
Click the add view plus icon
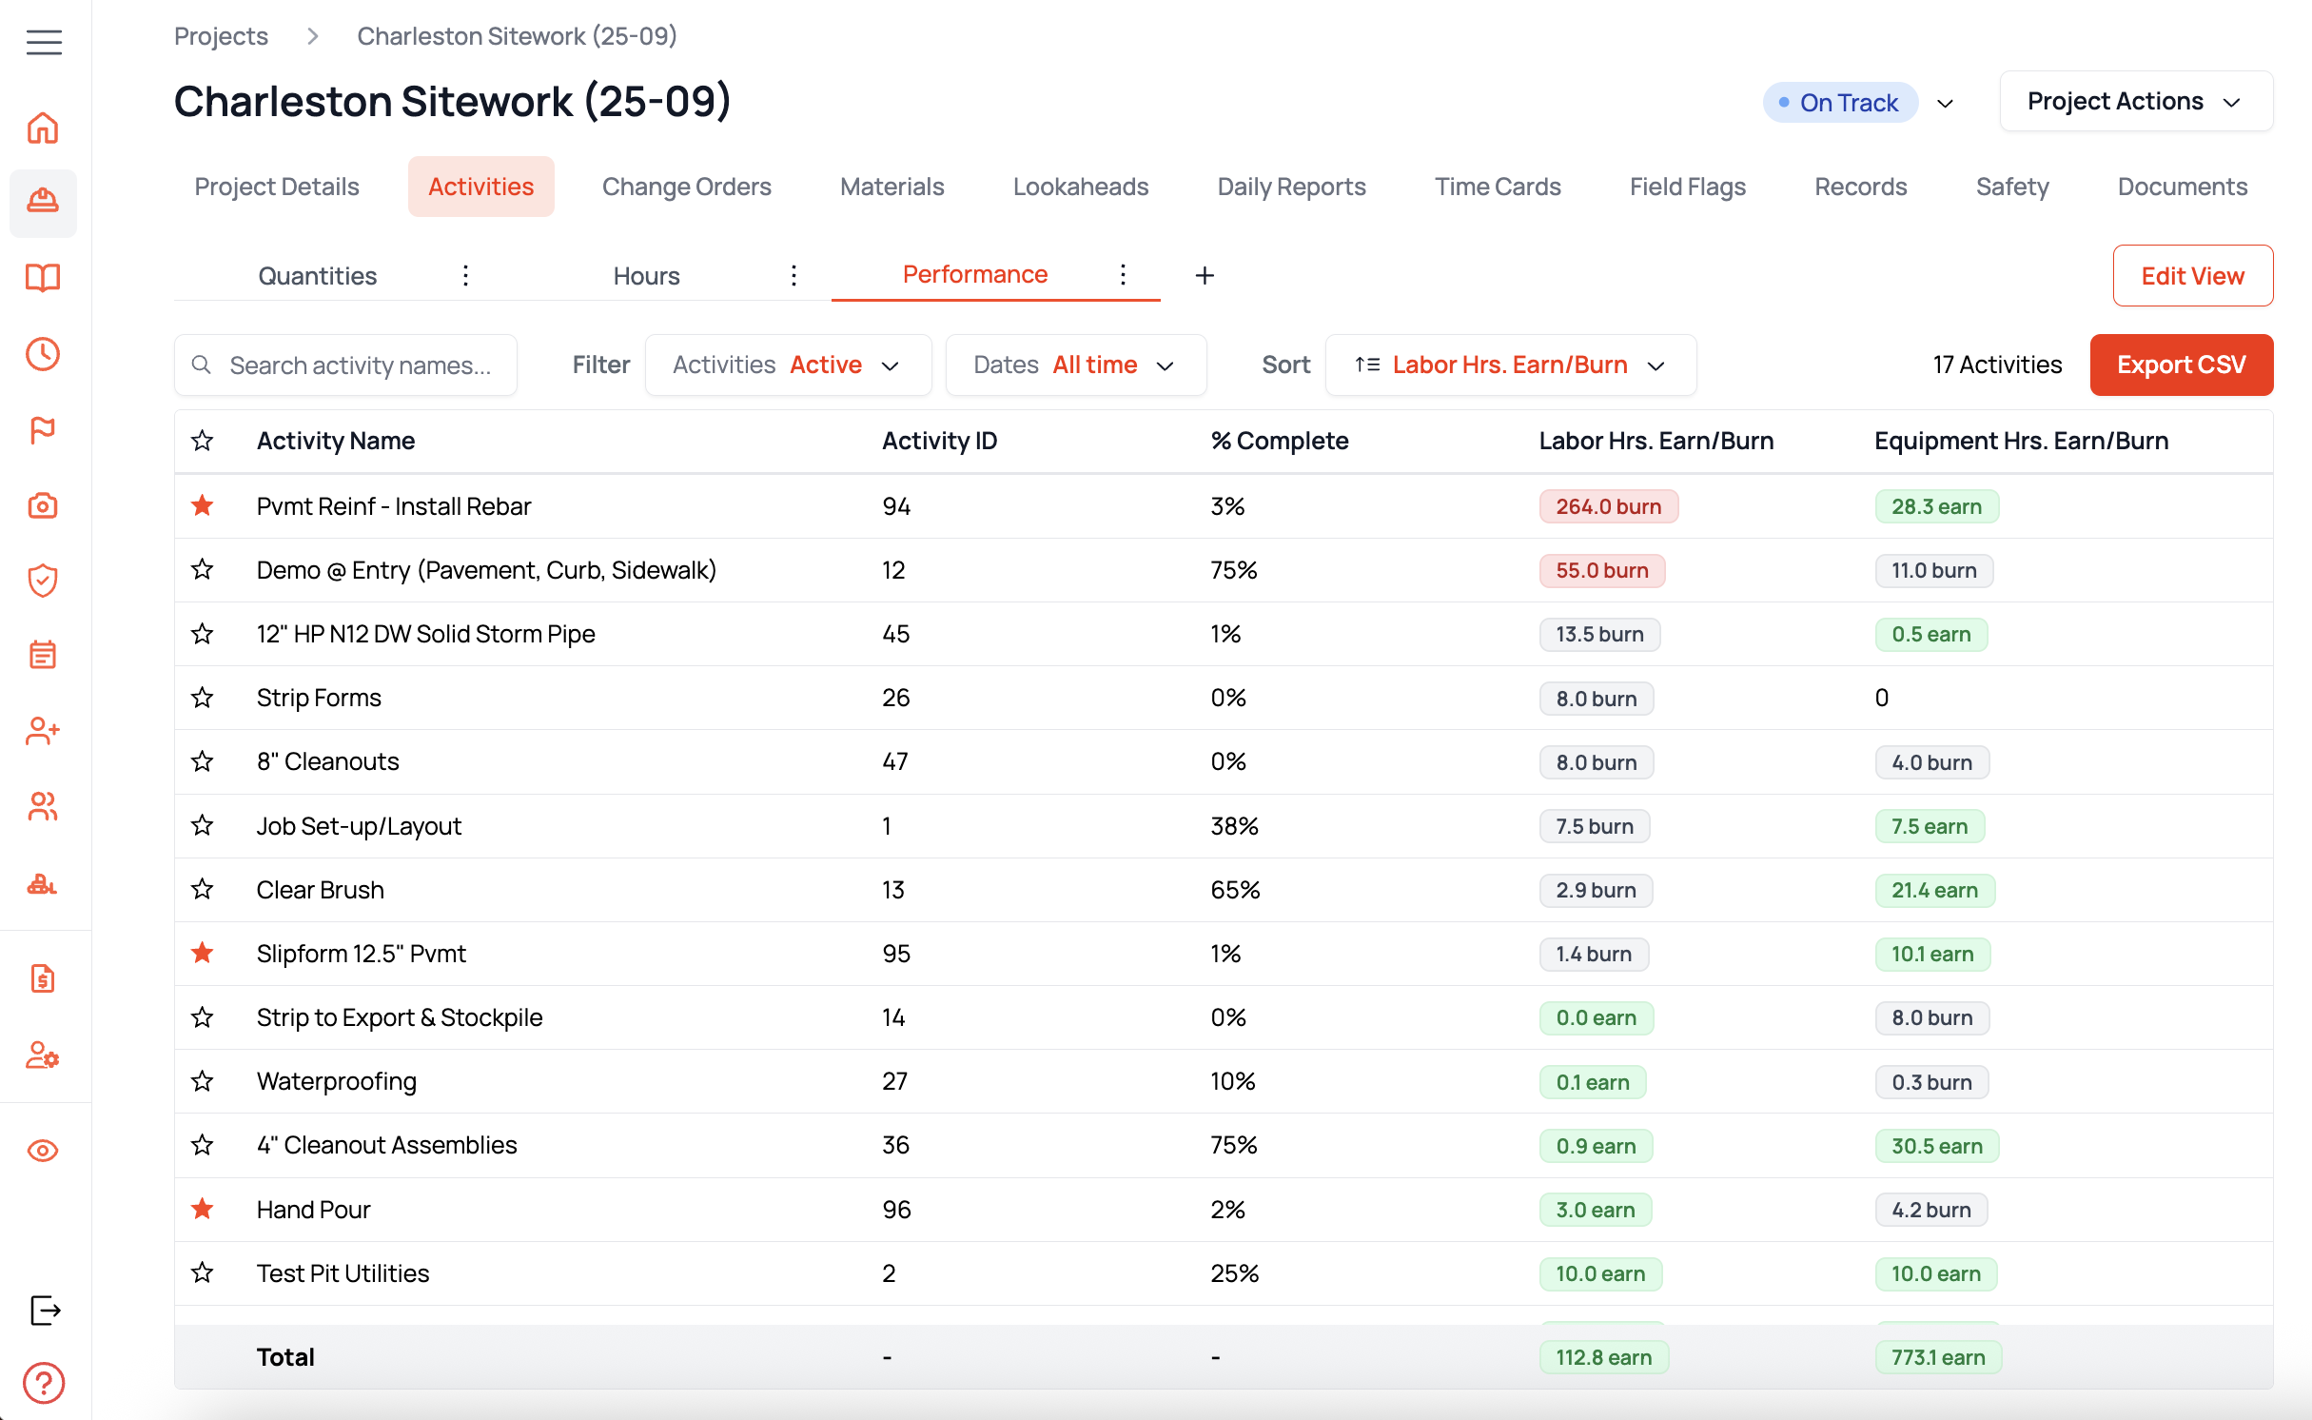(x=1205, y=276)
